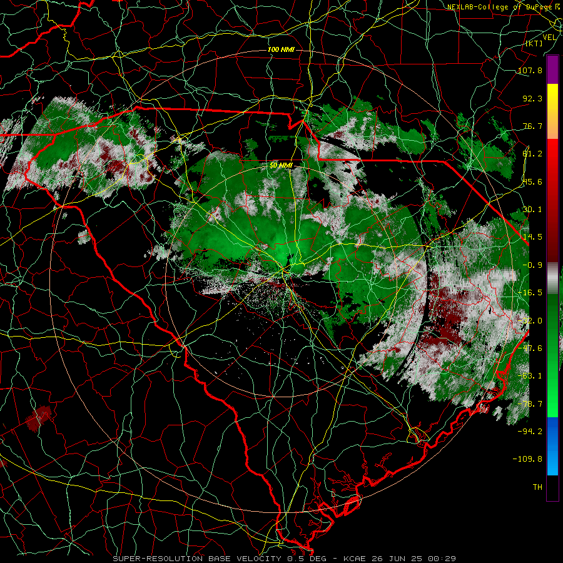Click the -78.7 velocity scale value
563x563 pixels.
pos(530,404)
